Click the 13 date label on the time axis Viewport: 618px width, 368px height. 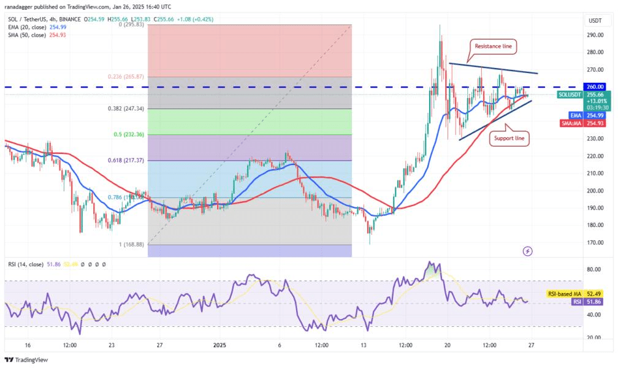tap(364, 345)
